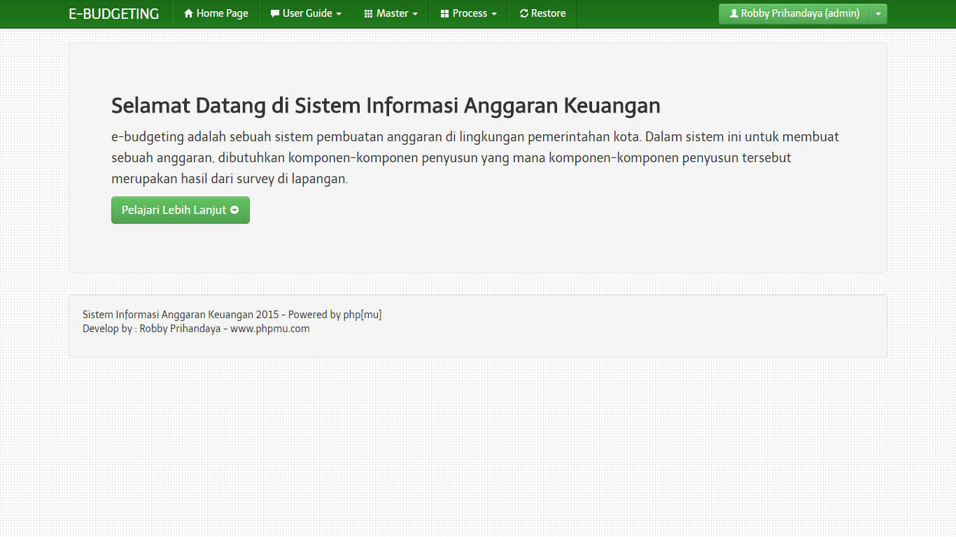Click the four-square icon beside Process

pos(444,14)
